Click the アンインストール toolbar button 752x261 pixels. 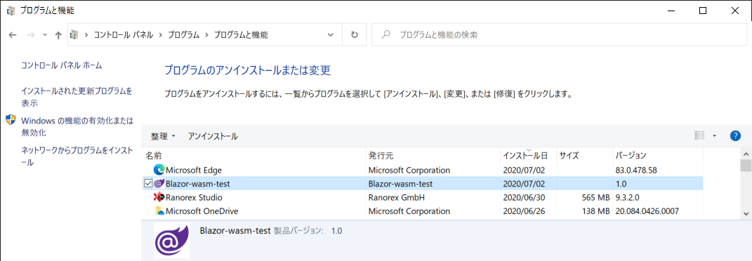click(x=213, y=137)
